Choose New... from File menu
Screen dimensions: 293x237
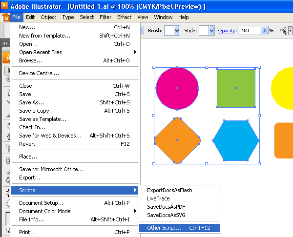click(75, 27)
